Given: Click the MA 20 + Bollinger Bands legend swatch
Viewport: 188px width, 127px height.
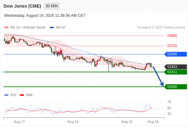Looking at the screenshot, I should pyautogui.click(x=6, y=28).
